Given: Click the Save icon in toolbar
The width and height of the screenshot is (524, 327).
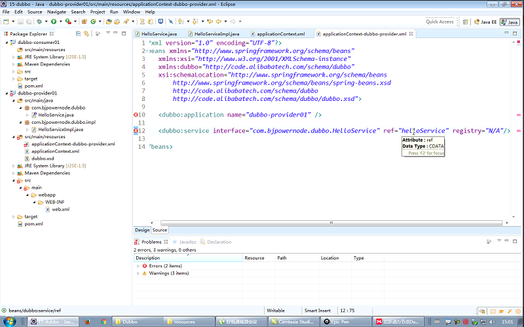Looking at the screenshot, I should (20, 22).
